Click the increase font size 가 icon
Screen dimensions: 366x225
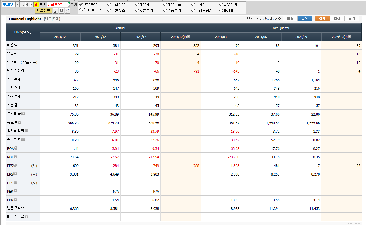point(67,11)
